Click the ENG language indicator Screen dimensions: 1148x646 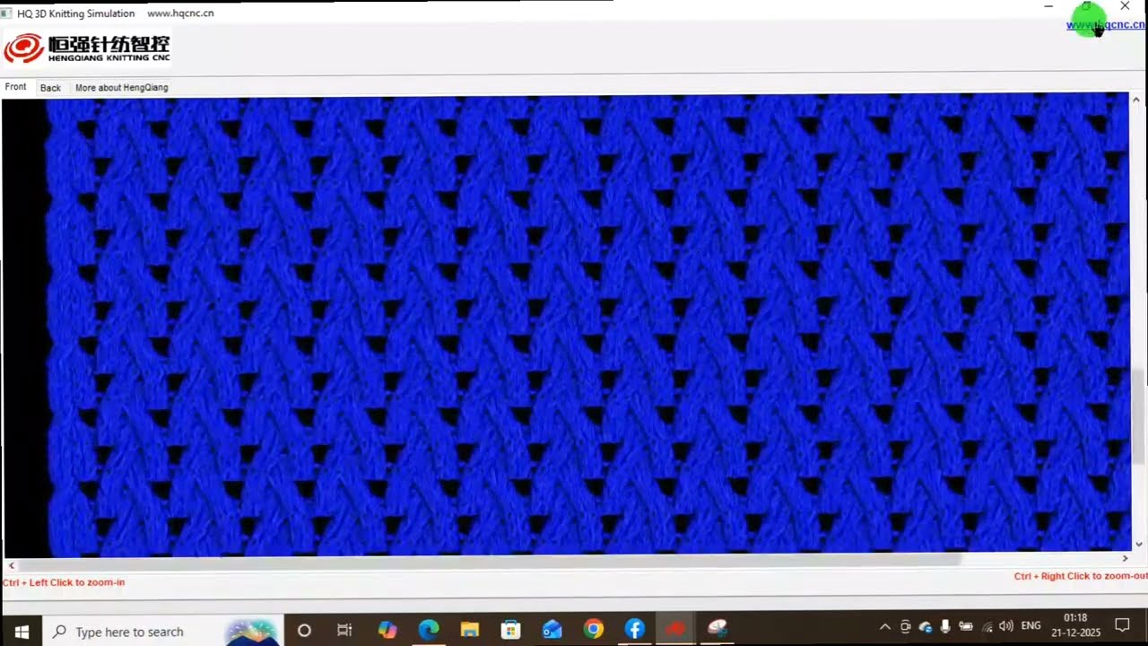(1031, 625)
